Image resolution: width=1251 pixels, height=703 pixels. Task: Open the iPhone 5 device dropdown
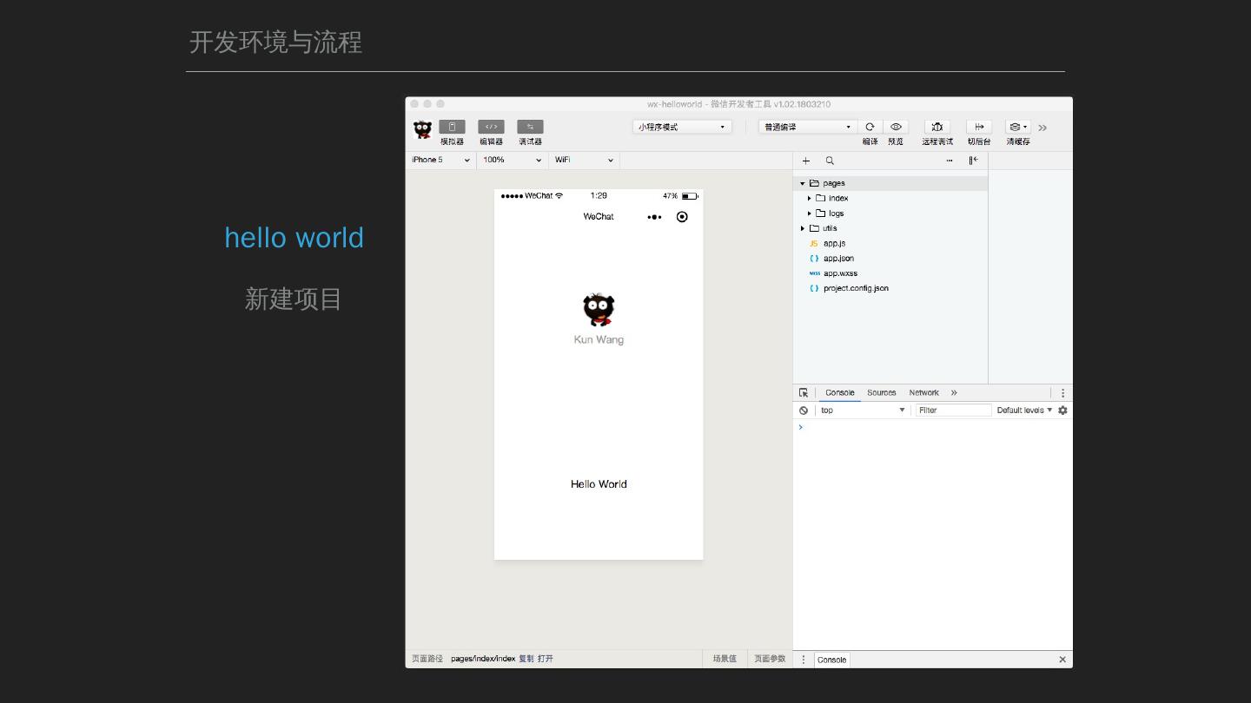[440, 160]
